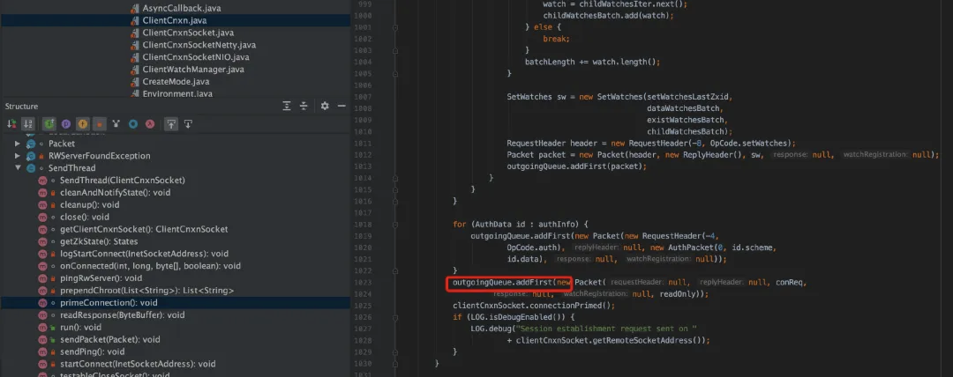Click the Packet class icon
The width and height of the screenshot is (953, 377).
point(30,144)
